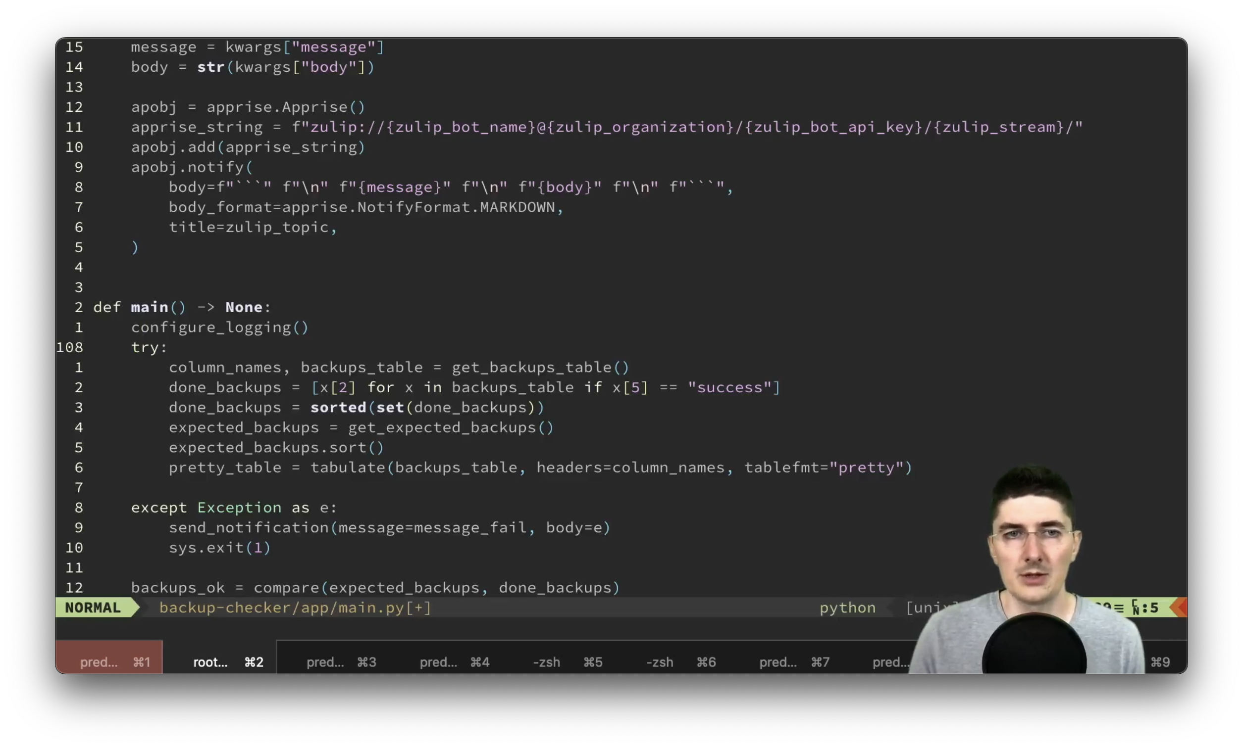Click the NORMAL mode indicator in statusline
This screenshot has height=747, width=1243.
point(93,607)
